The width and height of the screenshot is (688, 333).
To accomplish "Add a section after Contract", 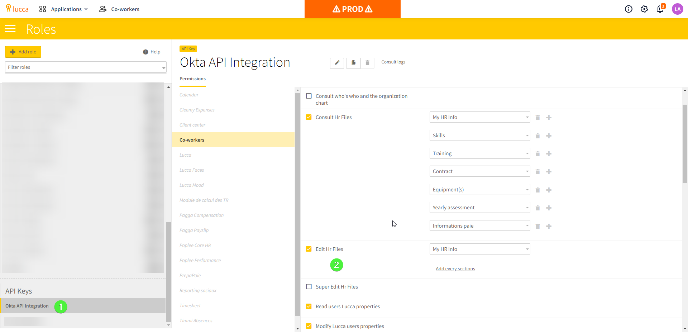I will click(x=549, y=172).
